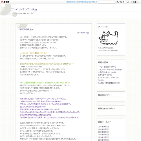Click the 検索 search button
Image resolution: width=141 pixels, height=141 pixels.
pyautogui.click(x=135, y=2)
